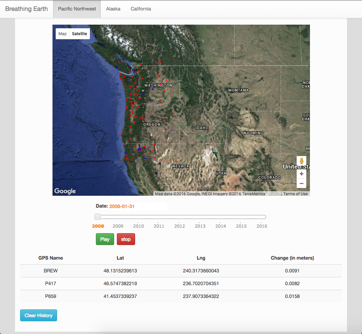Clear the table with Clear History
This screenshot has width=362, height=334.
pyautogui.click(x=38, y=315)
